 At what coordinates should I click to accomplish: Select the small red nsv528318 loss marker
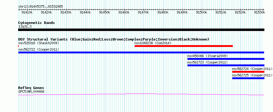tap(18, 46)
